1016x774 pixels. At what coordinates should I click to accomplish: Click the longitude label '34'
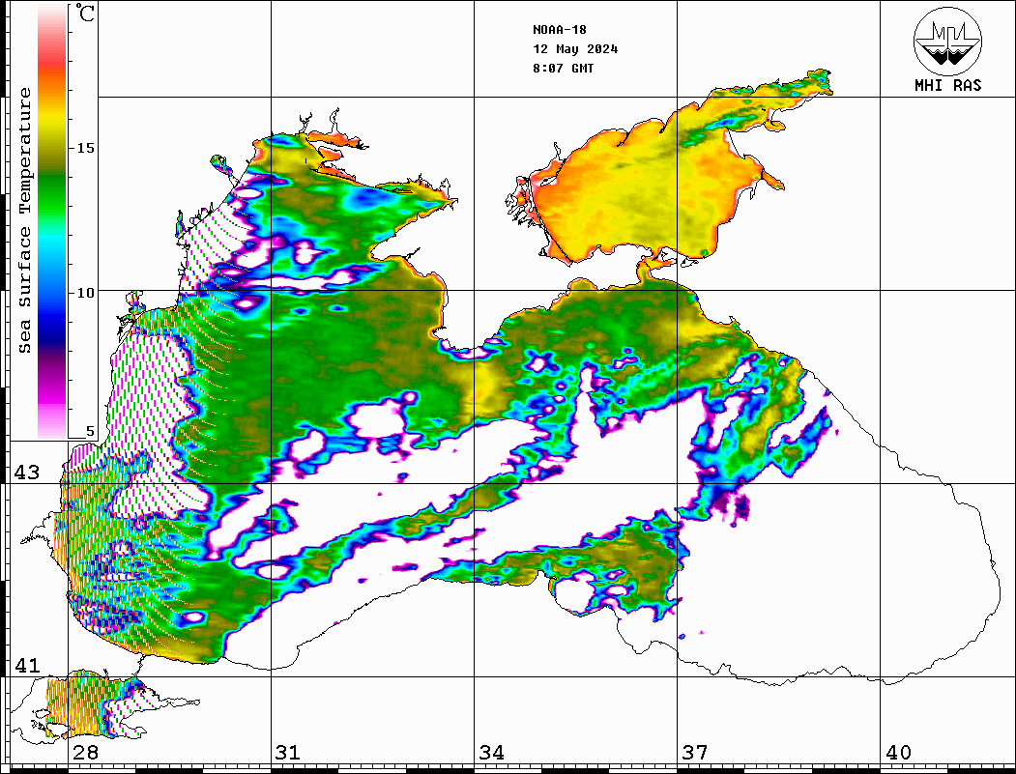click(x=491, y=753)
